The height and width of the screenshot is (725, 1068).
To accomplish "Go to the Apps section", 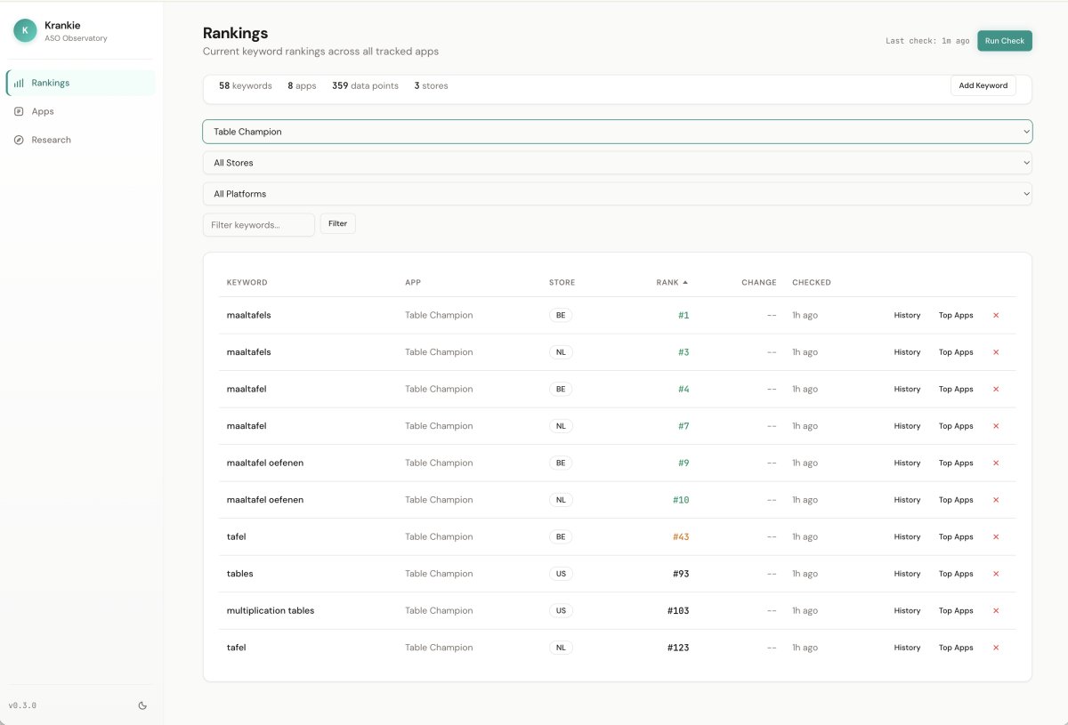I will click(43, 111).
